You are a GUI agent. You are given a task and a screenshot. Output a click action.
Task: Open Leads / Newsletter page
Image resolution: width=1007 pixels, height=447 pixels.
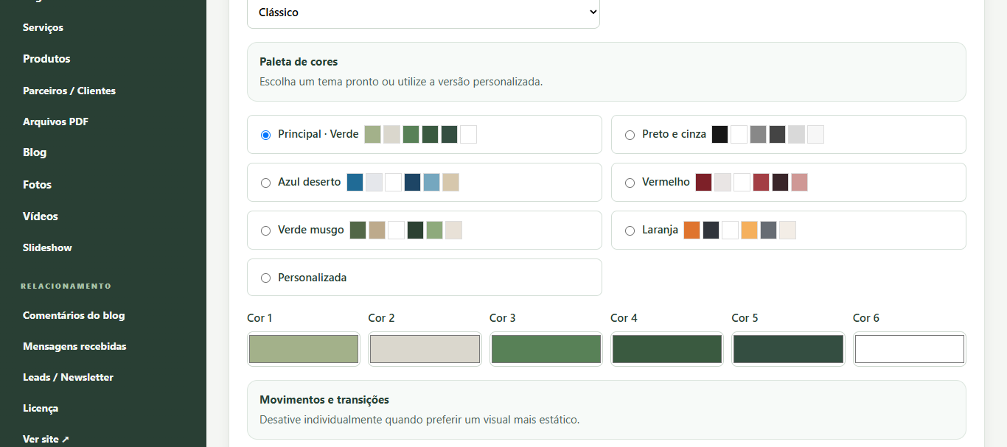point(68,377)
